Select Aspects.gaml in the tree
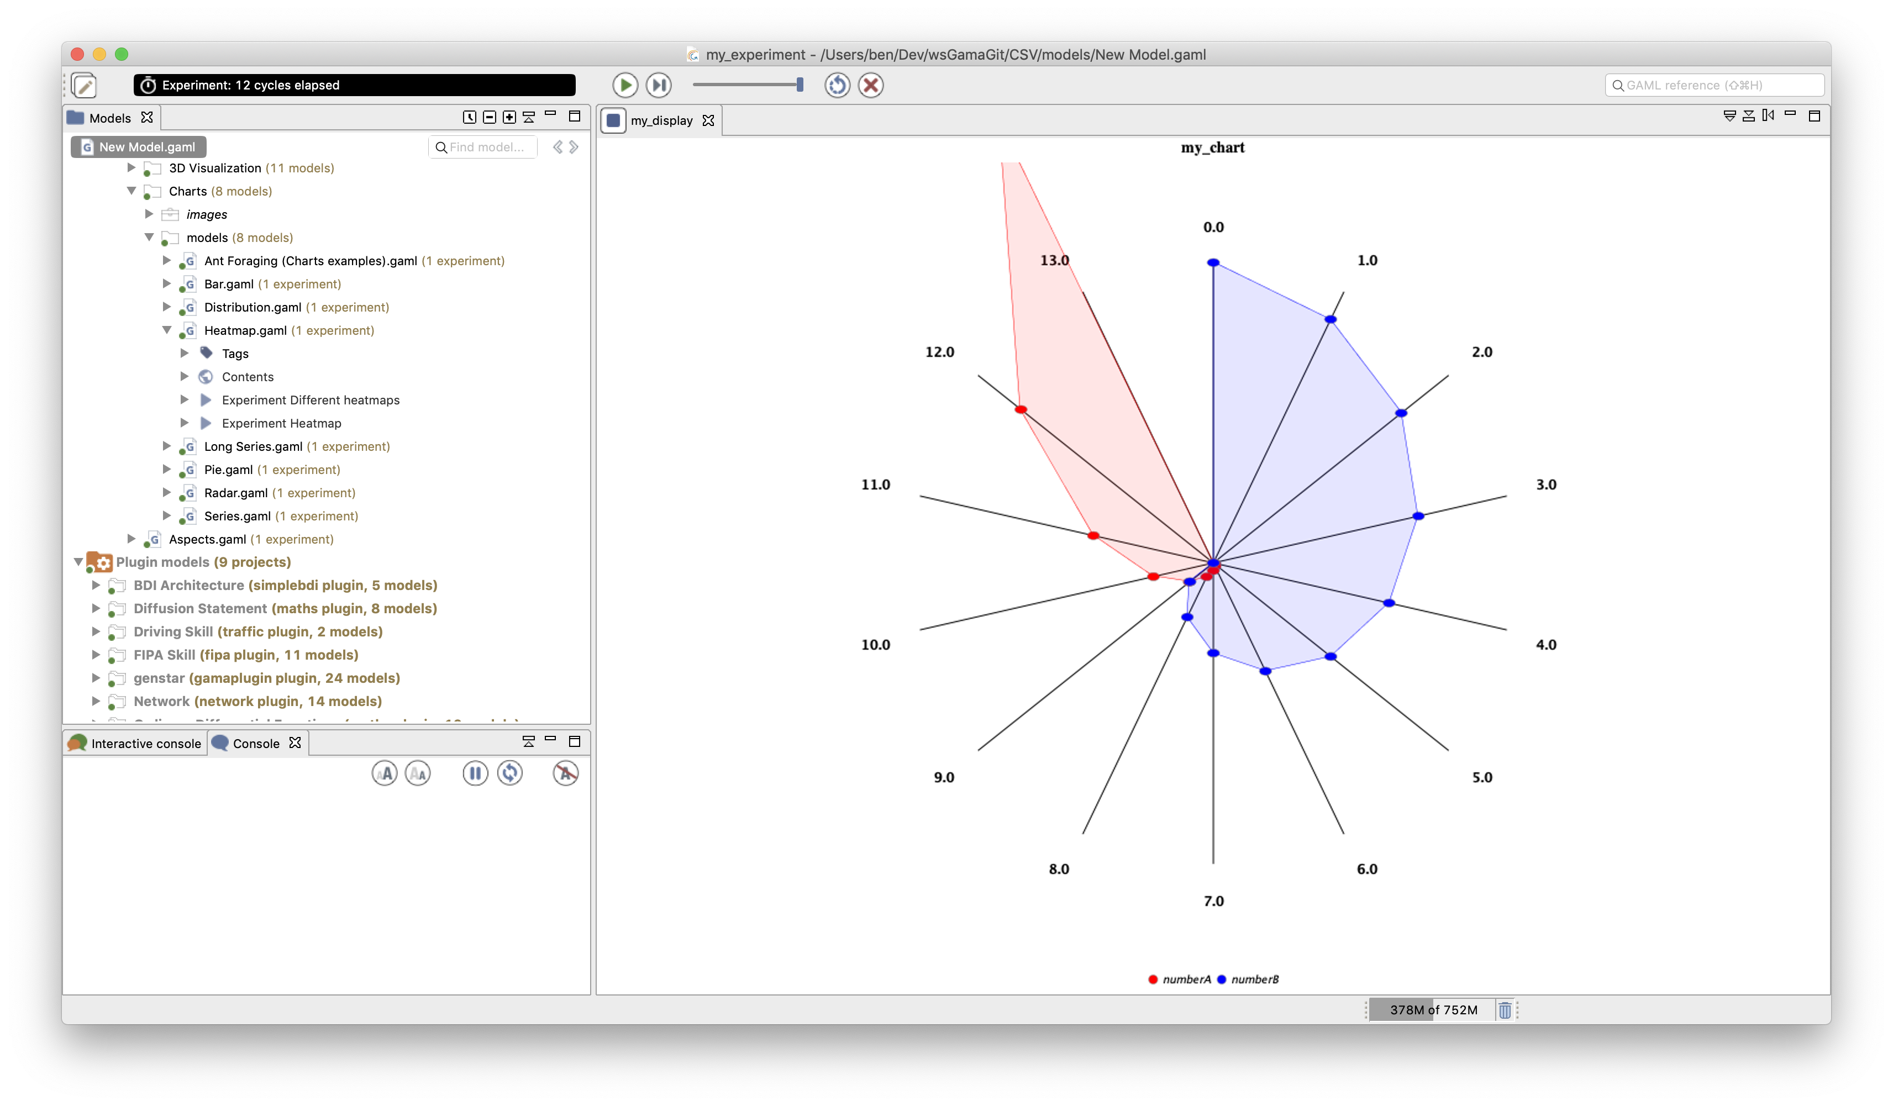 207,540
